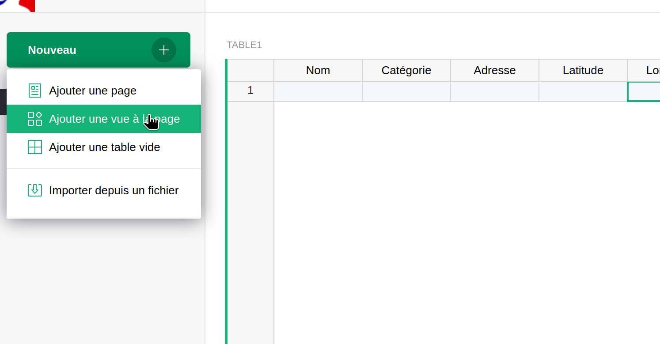
Task: Click the Nouveau green button
Action: click(99, 50)
